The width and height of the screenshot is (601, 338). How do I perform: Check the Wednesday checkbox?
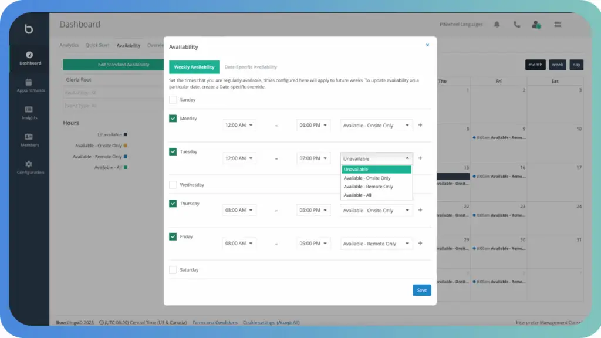point(173,185)
